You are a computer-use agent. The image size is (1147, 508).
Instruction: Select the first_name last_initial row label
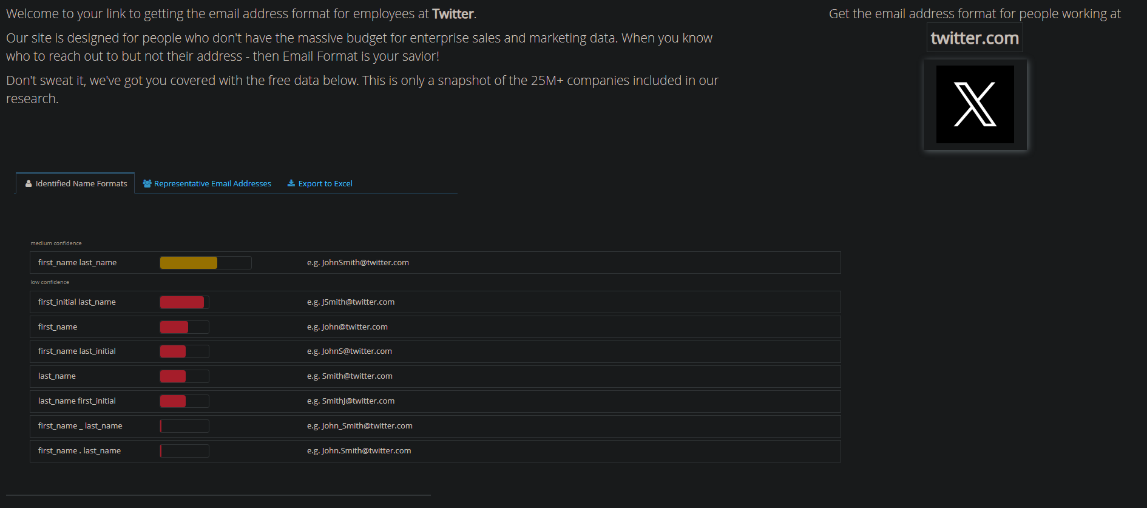point(76,351)
